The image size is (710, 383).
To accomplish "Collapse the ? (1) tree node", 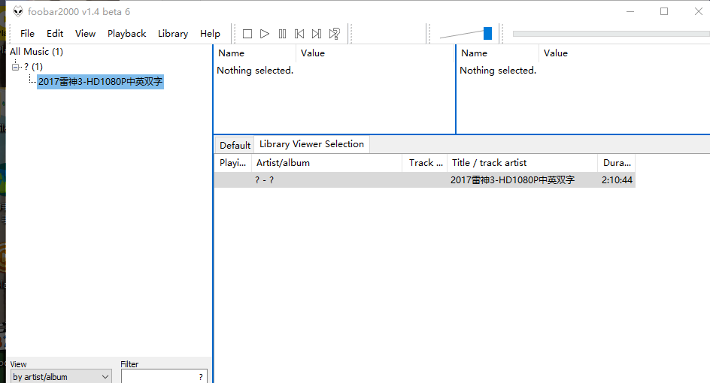I will pyautogui.click(x=15, y=67).
